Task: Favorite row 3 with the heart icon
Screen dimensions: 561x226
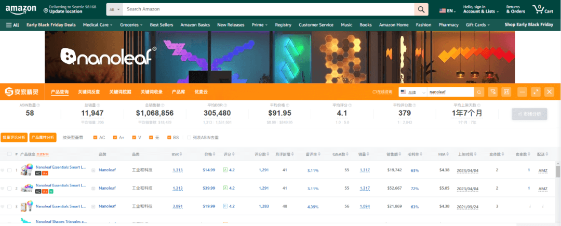Action: pyautogui.click(x=3, y=207)
